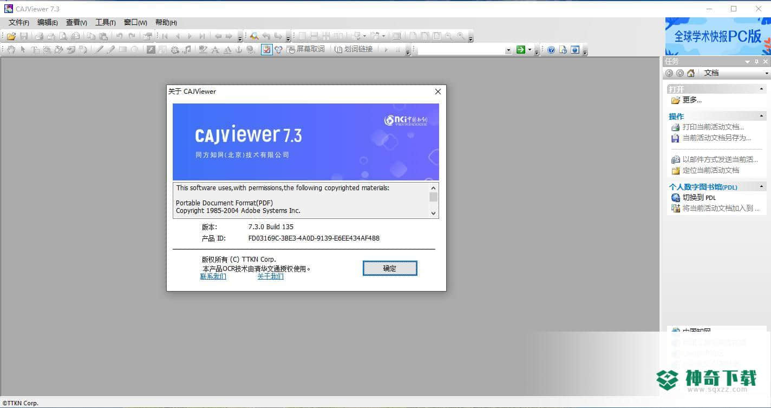The width and height of the screenshot is (771, 408).
Task: Open the 联系我们 link
Action: (213, 276)
